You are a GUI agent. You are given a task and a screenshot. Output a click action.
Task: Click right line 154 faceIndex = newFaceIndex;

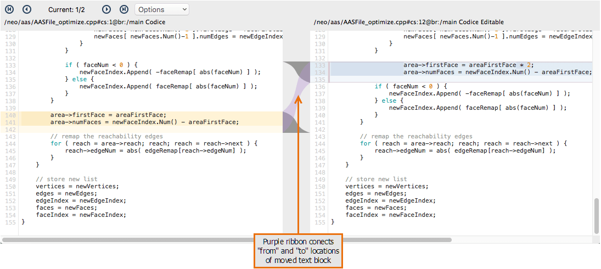[x=391, y=215]
